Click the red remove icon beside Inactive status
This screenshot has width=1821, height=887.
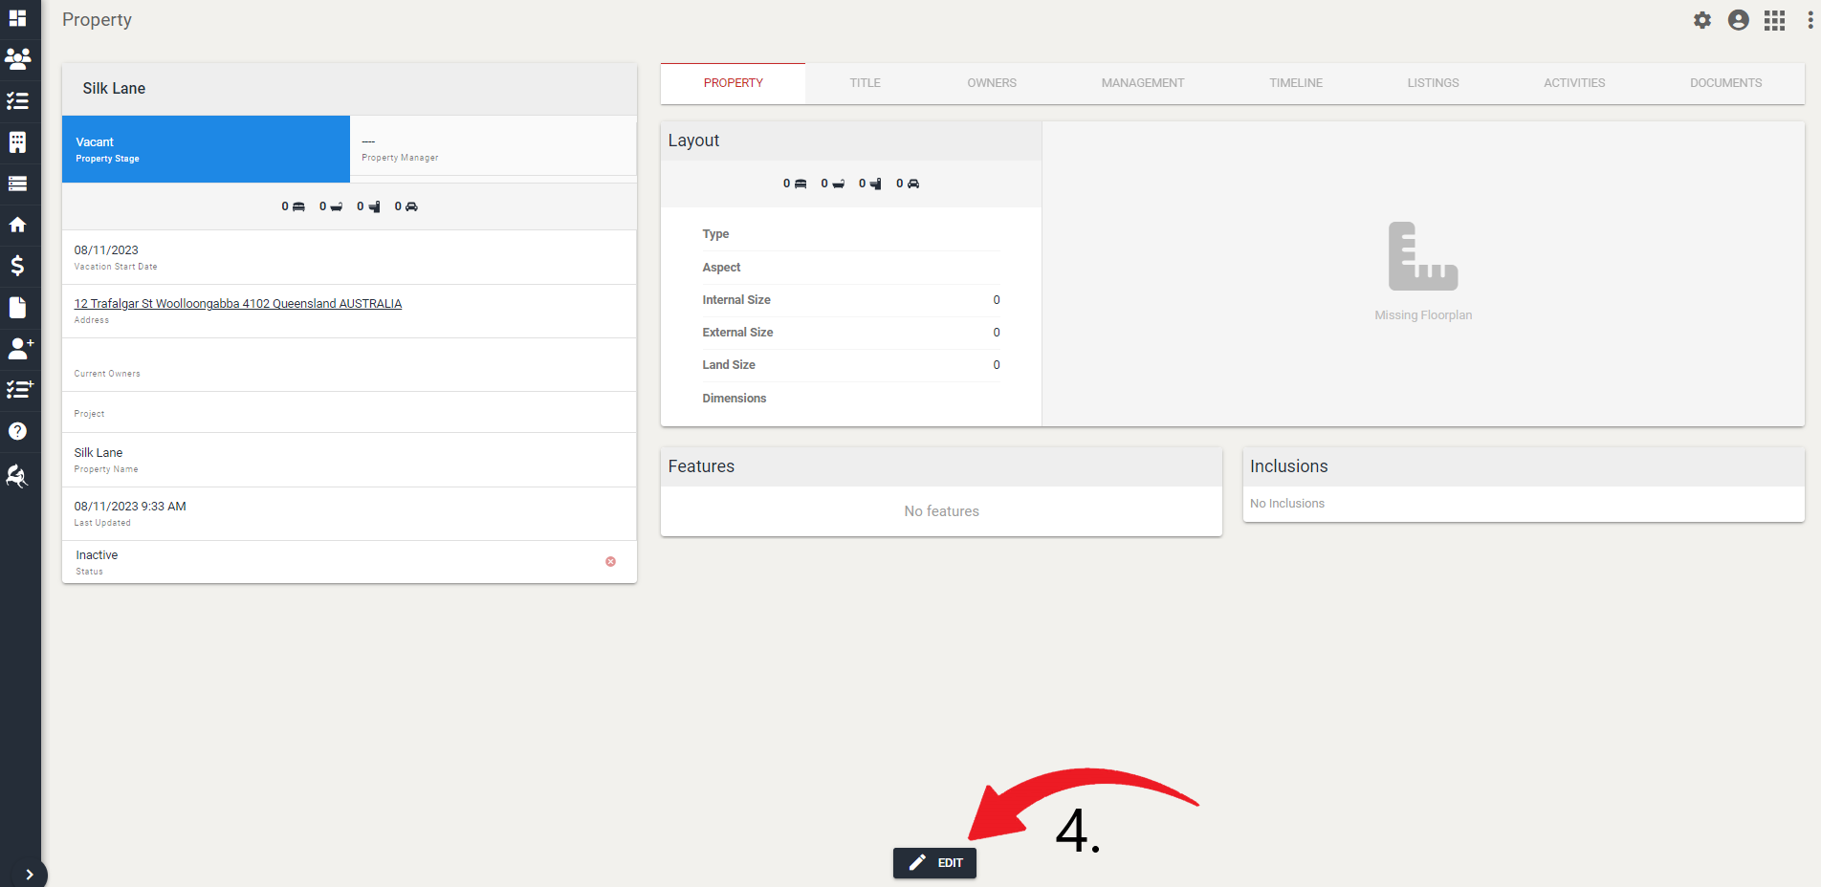tap(610, 561)
